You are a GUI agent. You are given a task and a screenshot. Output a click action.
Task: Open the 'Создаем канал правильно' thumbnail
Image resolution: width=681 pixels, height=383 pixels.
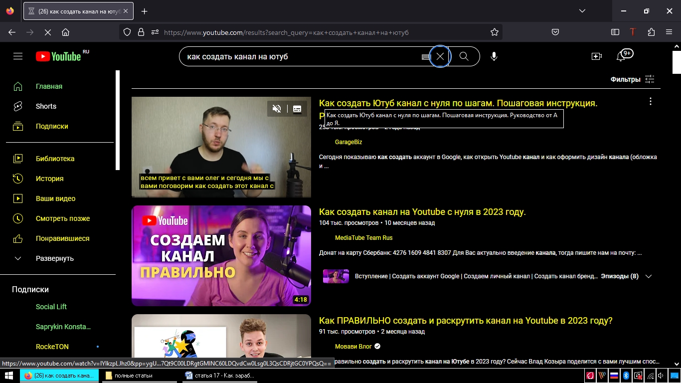click(x=221, y=256)
